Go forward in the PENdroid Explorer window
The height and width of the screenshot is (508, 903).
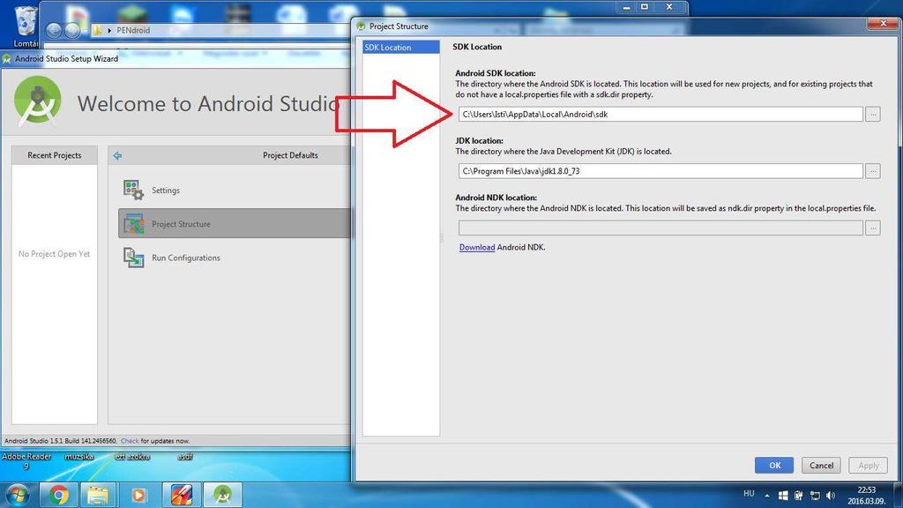tap(72, 31)
